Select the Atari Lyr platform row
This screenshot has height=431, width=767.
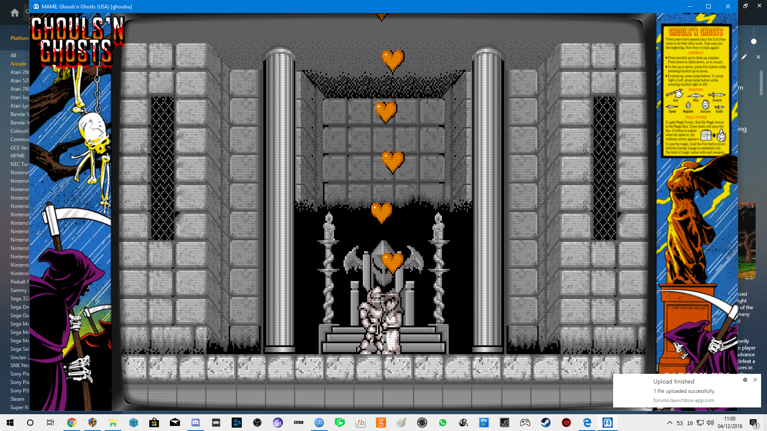(19, 106)
